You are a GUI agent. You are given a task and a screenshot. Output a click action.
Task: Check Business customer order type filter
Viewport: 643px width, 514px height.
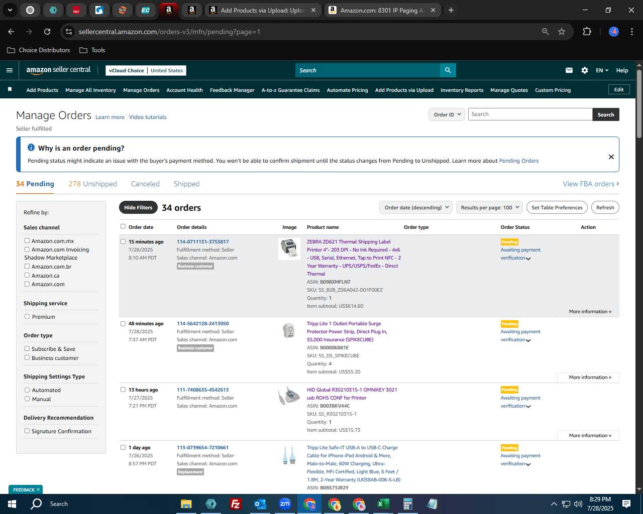pos(27,357)
